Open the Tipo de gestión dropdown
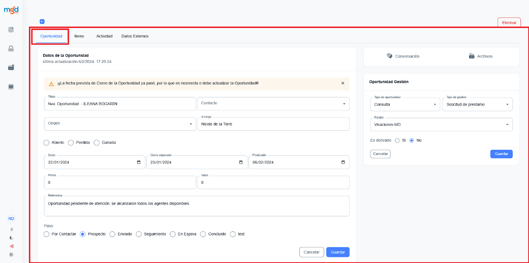529x263 pixels. [x=507, y=104]
